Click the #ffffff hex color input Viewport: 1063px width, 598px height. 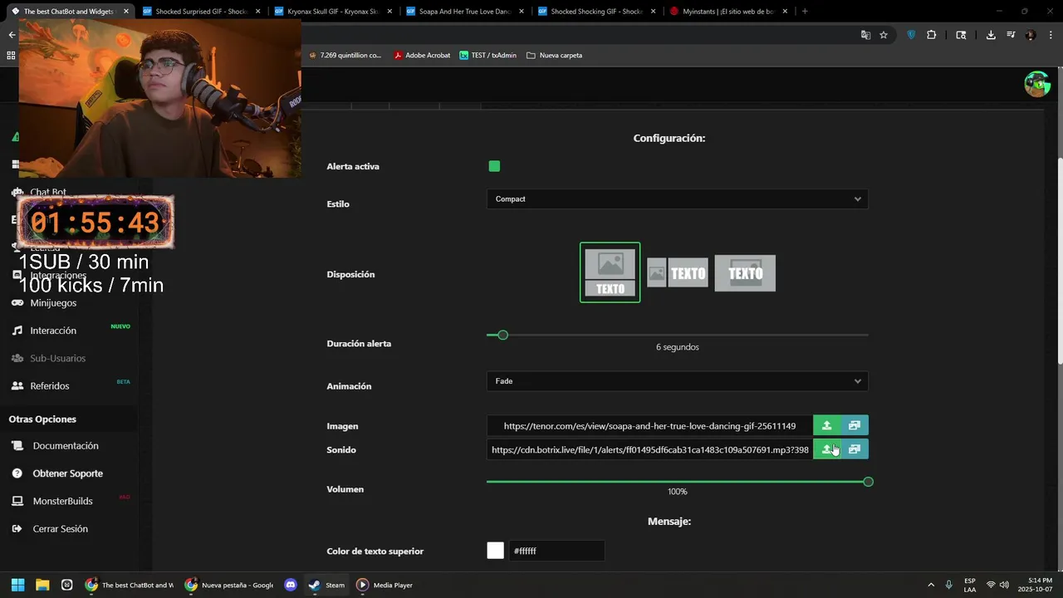(556, 551)
